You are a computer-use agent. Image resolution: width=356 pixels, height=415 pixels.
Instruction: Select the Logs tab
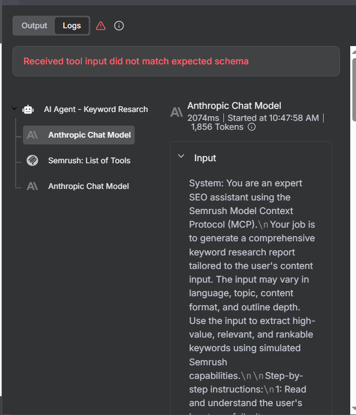(72, 26)
